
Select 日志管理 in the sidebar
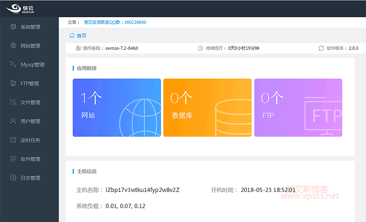click(30, 178)
